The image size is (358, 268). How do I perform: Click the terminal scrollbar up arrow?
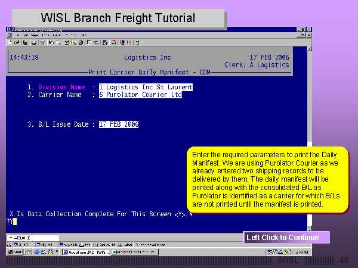[309, 49]
